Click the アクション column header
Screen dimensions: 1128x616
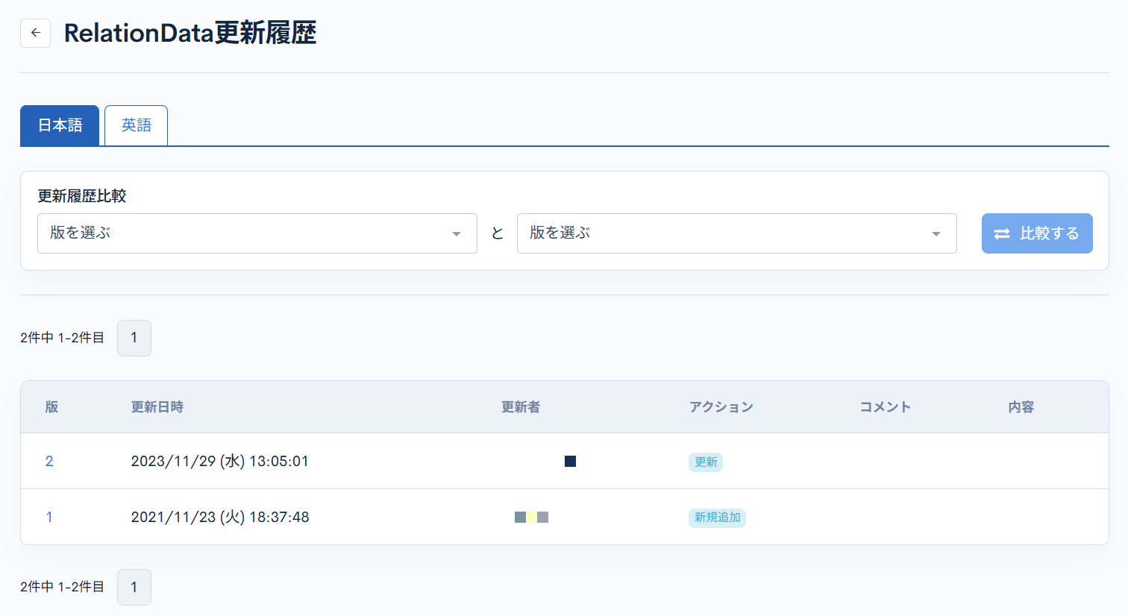(721, 407)
